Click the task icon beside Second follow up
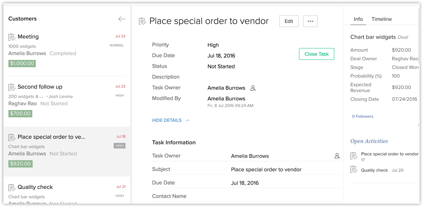This screenshot has width=423, height=207. pos(12,87)
